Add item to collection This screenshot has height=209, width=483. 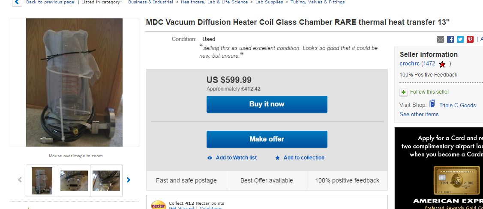pyautogui.click(x=303, y=158)
